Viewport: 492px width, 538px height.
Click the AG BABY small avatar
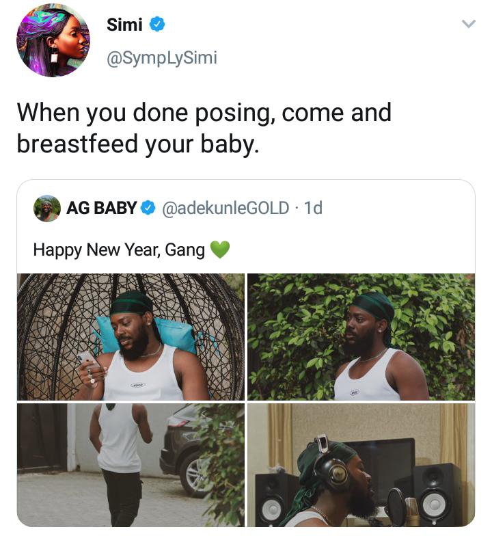47,209
